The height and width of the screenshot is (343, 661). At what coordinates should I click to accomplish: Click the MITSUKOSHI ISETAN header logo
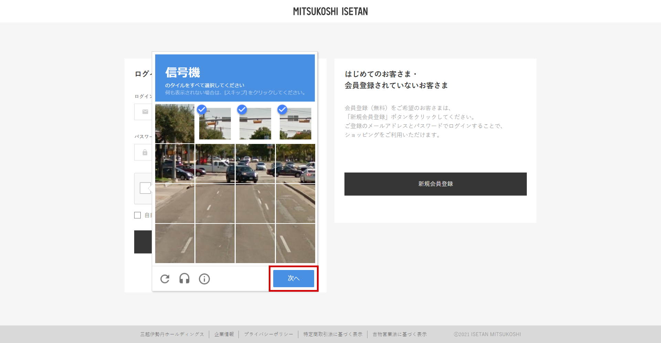pyautogui.click(x=330, y=11)
